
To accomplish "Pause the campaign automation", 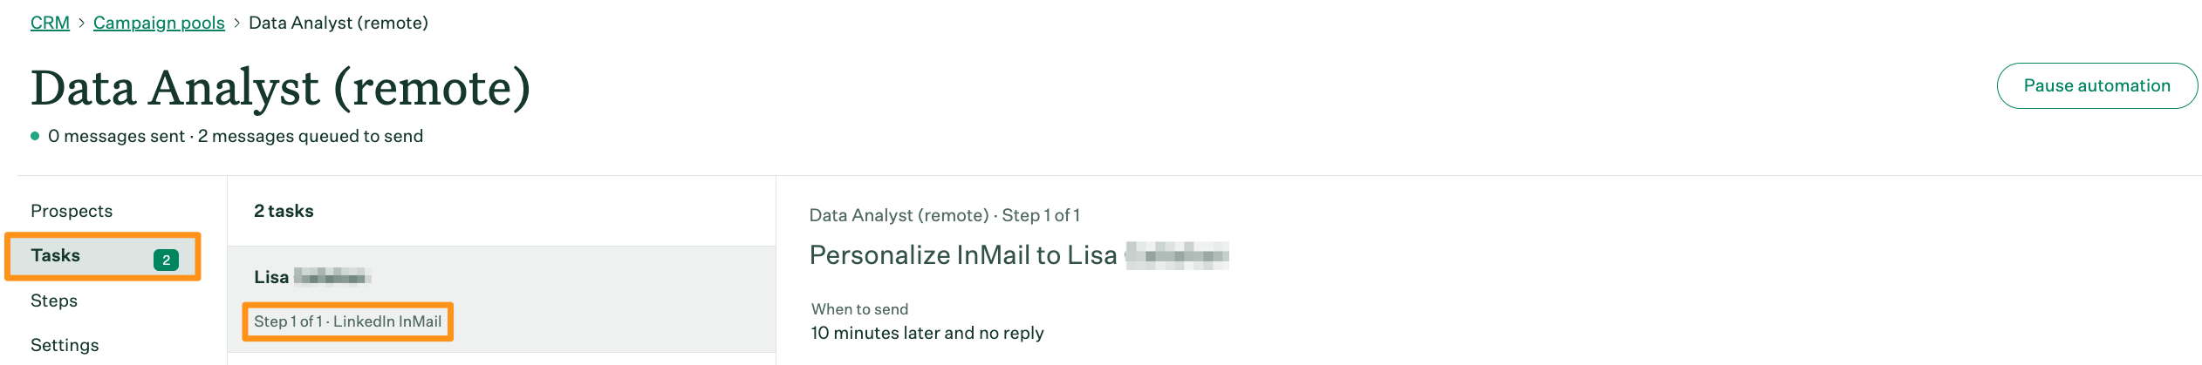I will point(2096,85).
